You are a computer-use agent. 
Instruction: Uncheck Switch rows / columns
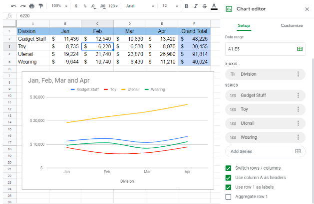click(x=228, y=168)
